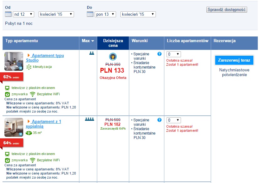Viewport: 260px width, 183px height.
Task: Click the help icon in Studio conditions
Action: [x=159, y=54]
